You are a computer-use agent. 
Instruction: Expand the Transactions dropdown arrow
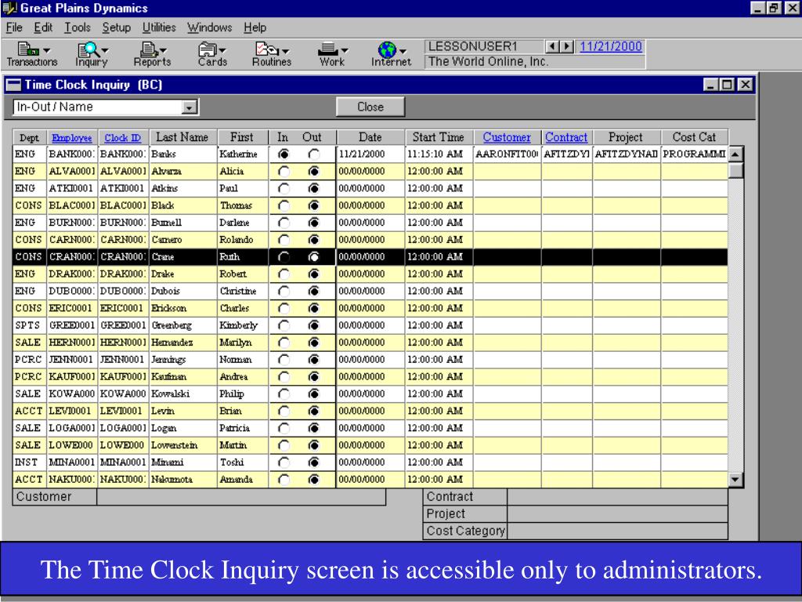[x=46, y=51]
